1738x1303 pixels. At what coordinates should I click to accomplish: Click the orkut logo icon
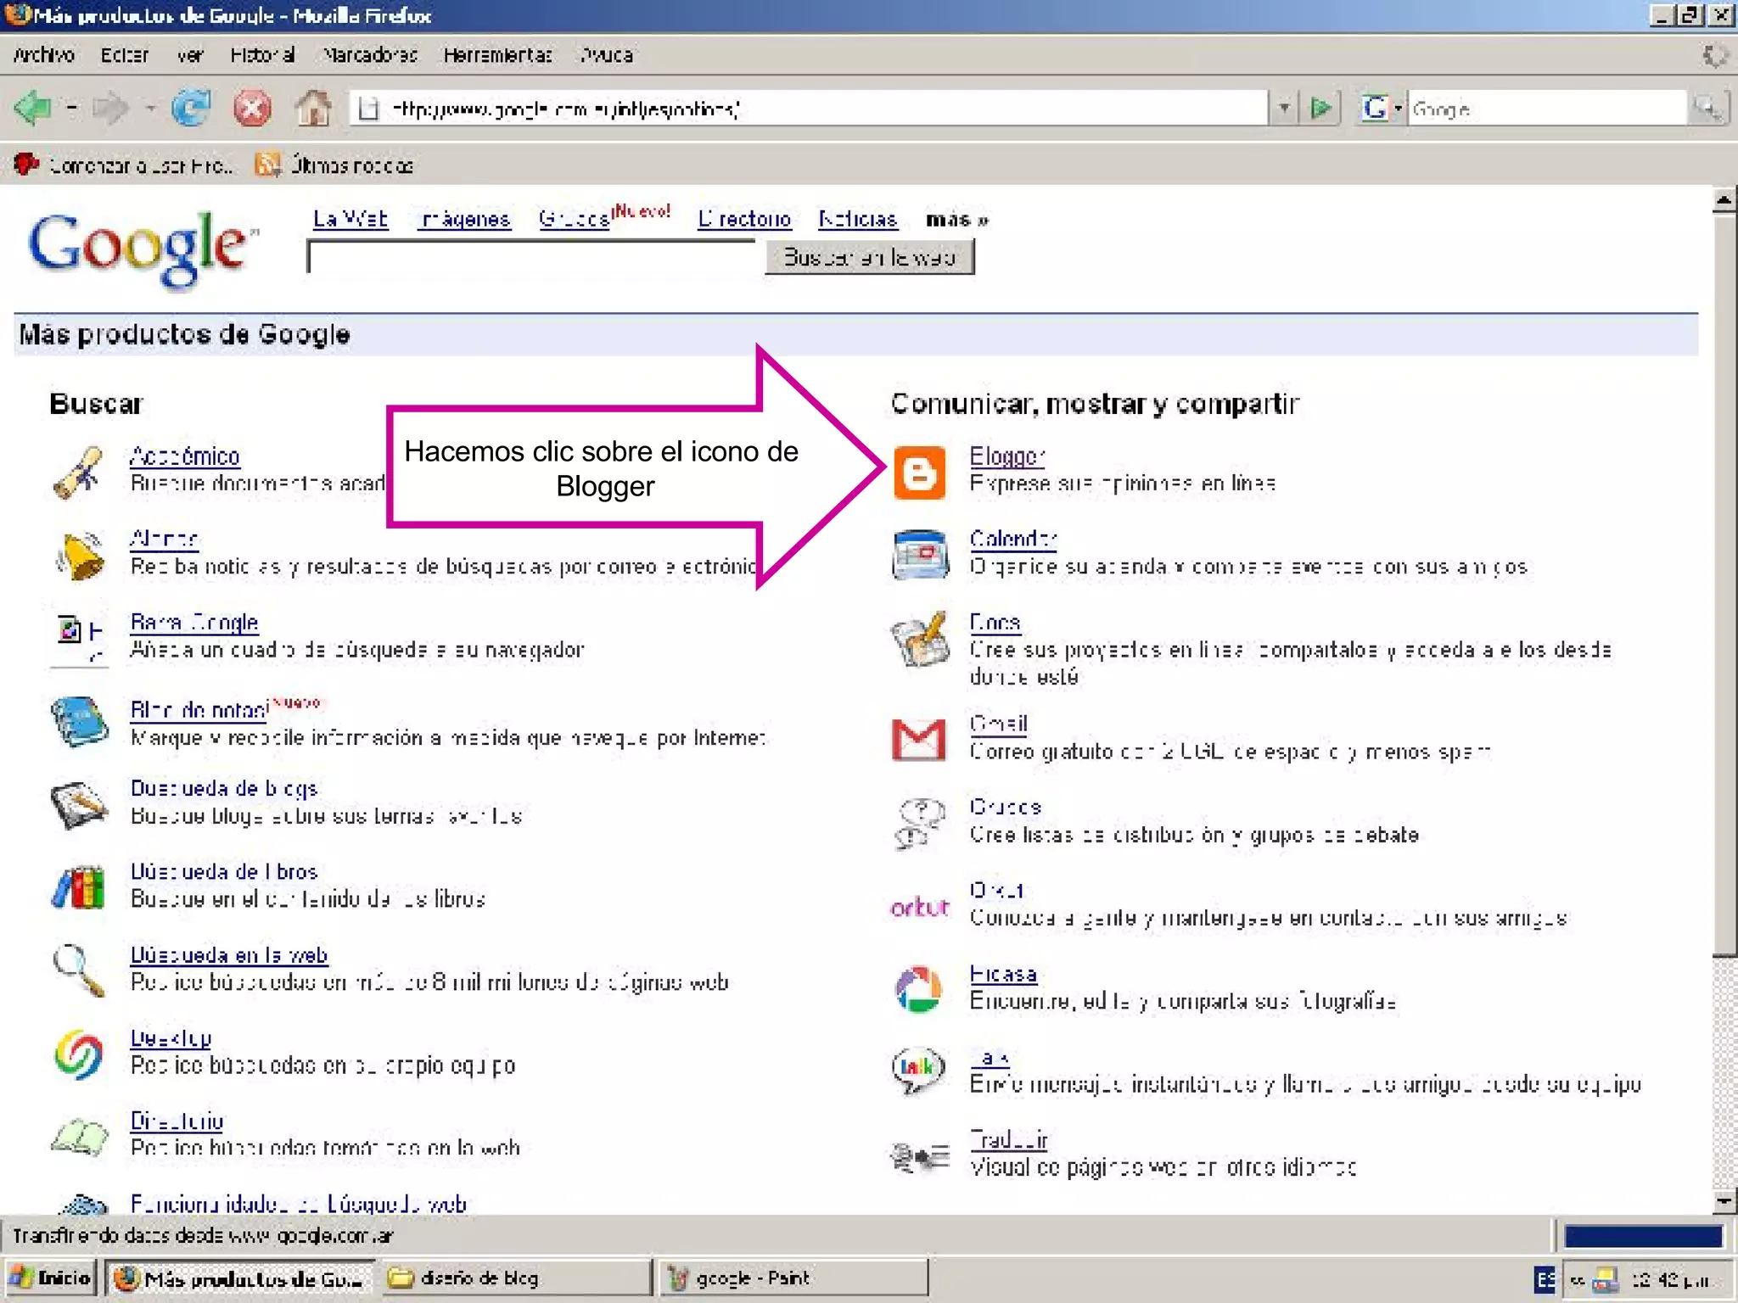(919, 908)
